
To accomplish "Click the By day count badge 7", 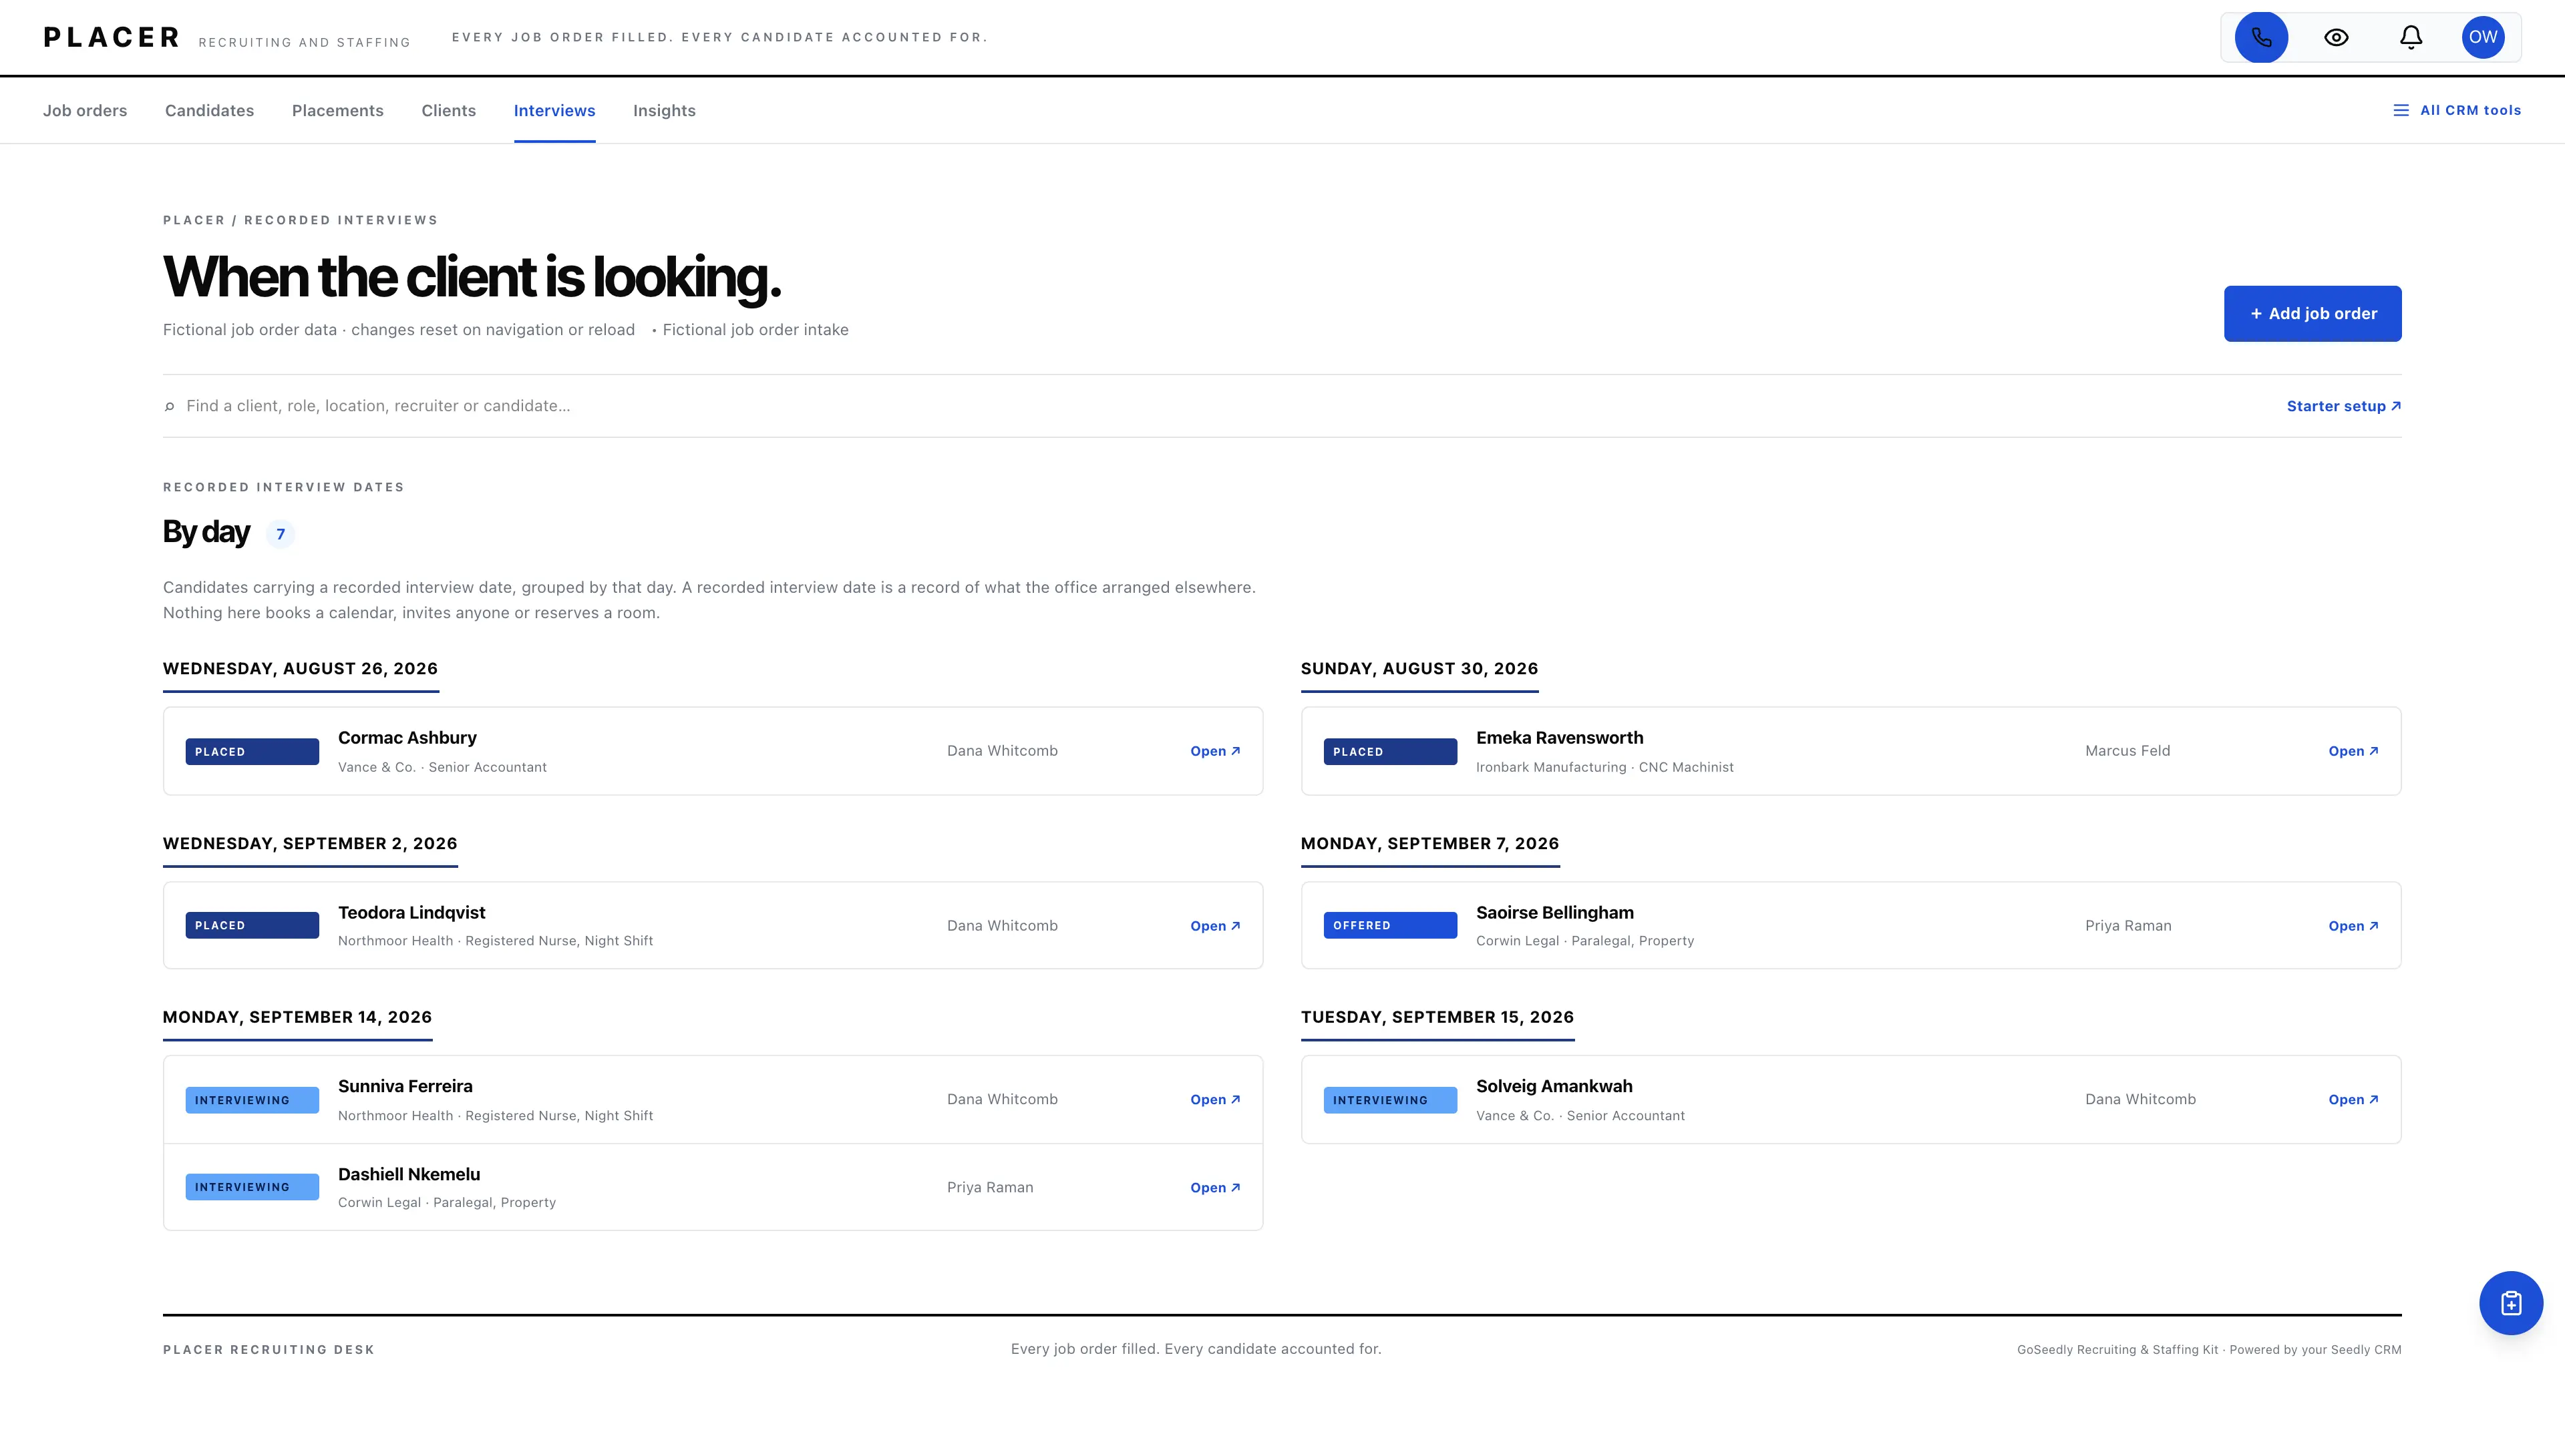I will click(281, 534).
